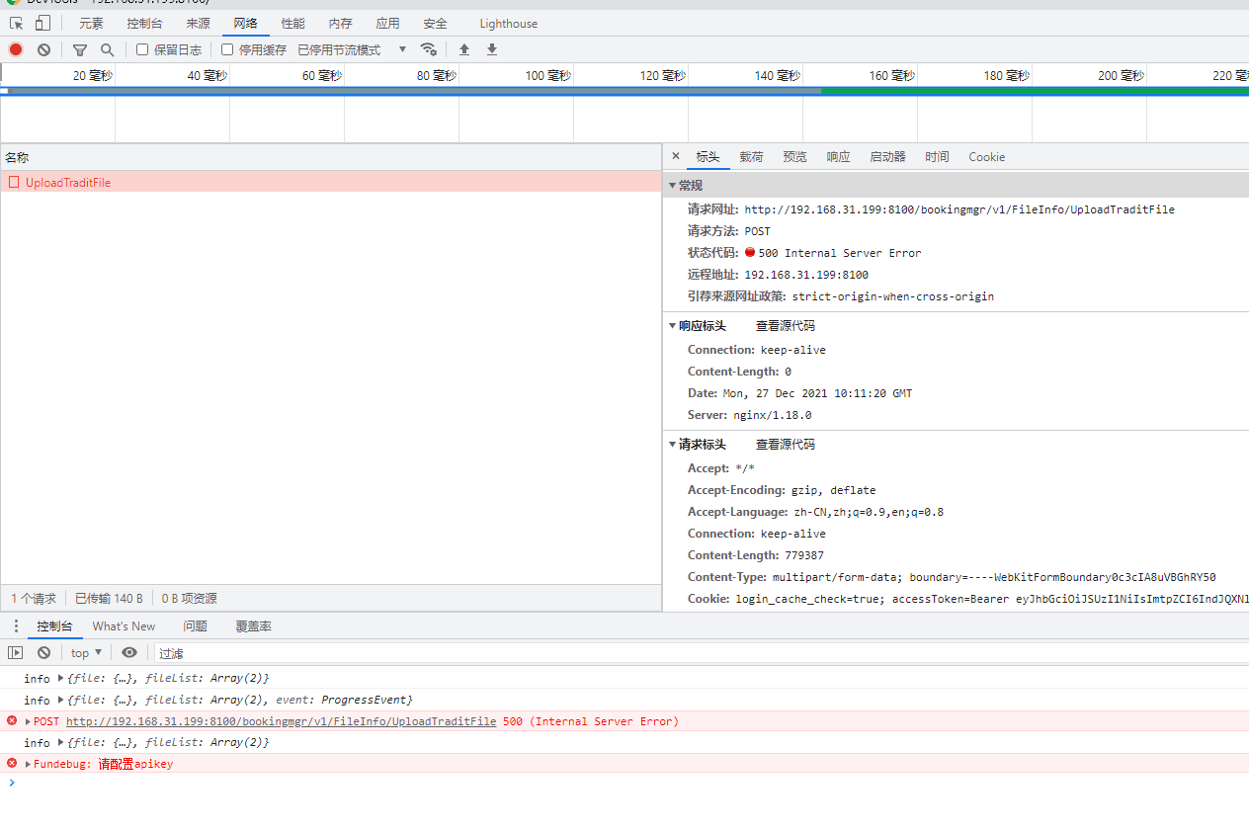Click the console 过滤 filter input
This screenshot has height=832, width=1249.
click(692, 653)
